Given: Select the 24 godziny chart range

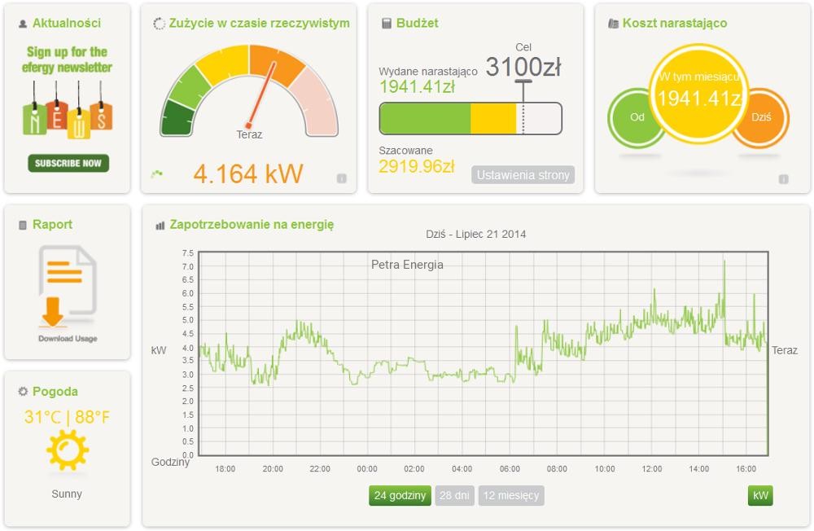Looking at the screenshot, I should point(400,495).
